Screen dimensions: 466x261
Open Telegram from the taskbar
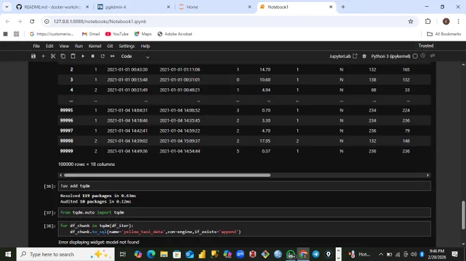click(316, 254)
